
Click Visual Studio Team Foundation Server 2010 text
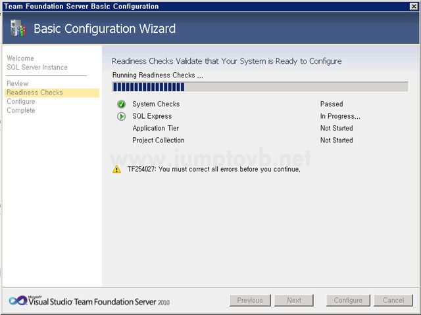[x=99, y=302]
